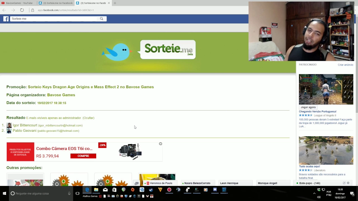Click the padlock icon in the address bar

pos(32,10)
